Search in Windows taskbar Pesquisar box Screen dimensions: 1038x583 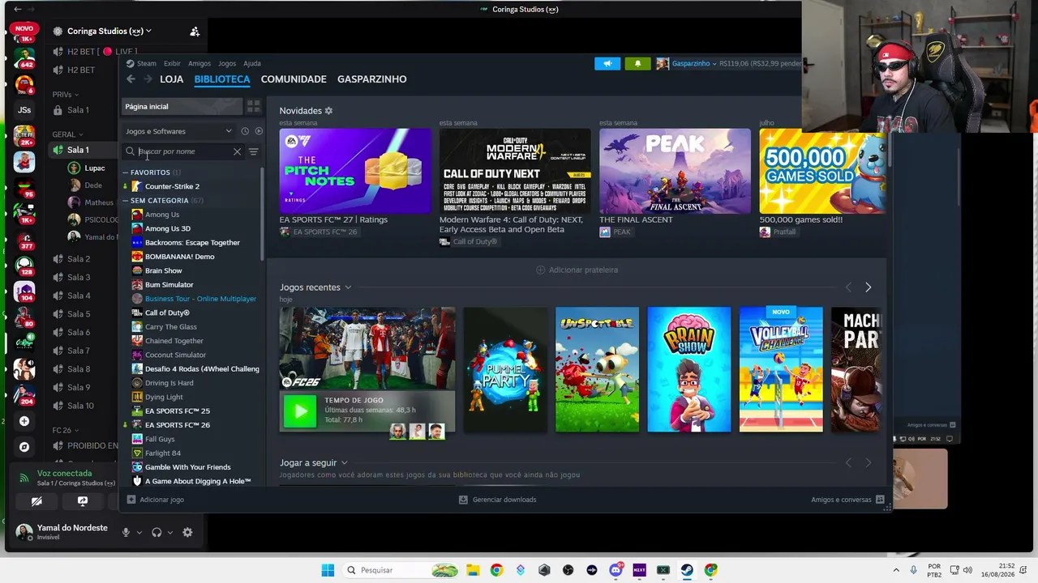pos(401,570)
